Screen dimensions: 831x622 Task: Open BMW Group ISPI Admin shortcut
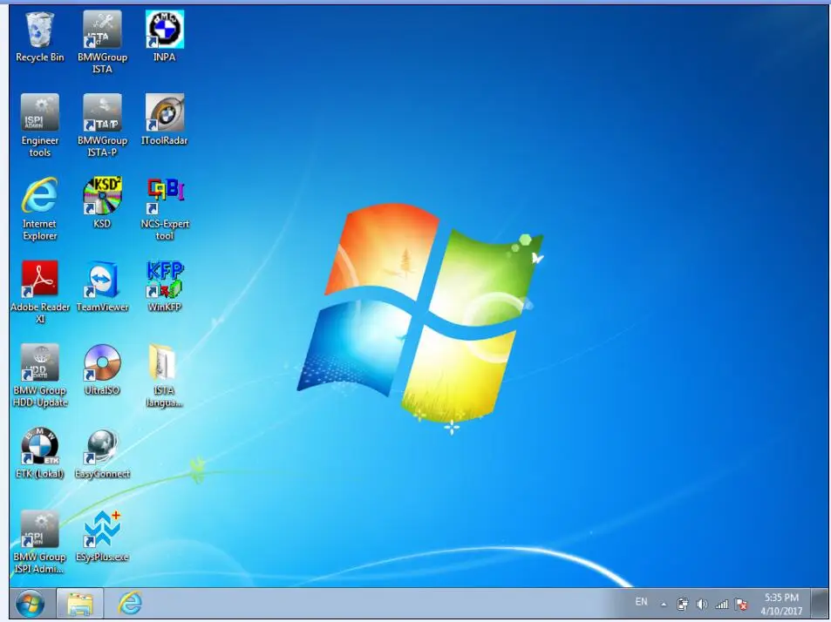pyautogui.click(x=40, y=542)
